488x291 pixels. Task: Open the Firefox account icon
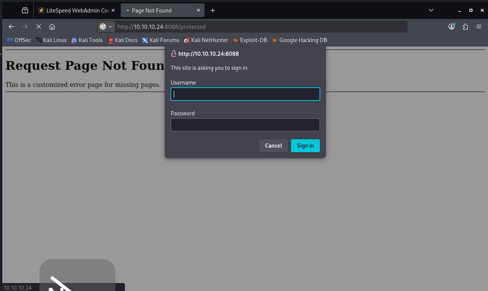point(452,27)
